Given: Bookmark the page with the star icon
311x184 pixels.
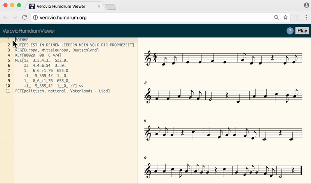Looking at the screenshot, I should [285, 18].
